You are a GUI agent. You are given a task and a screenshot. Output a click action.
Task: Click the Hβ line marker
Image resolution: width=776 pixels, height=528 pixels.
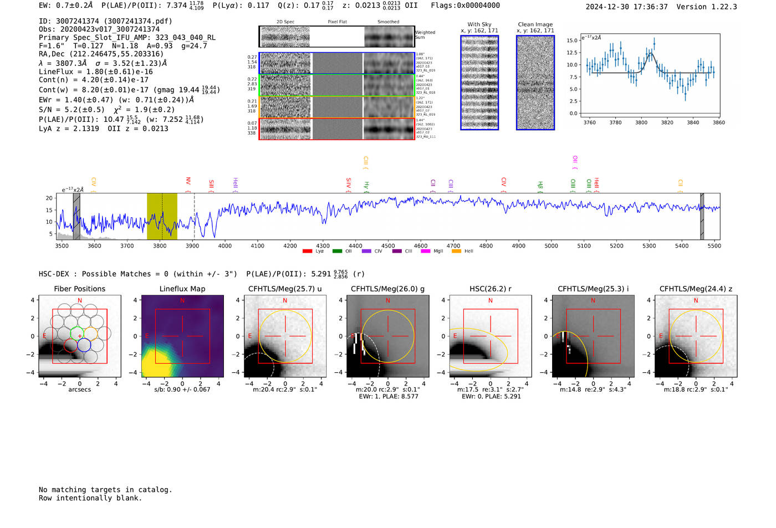coord(540,187)
